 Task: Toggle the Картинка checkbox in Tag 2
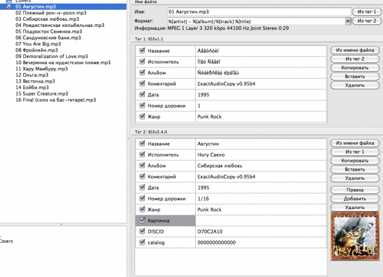click(142, 220)
